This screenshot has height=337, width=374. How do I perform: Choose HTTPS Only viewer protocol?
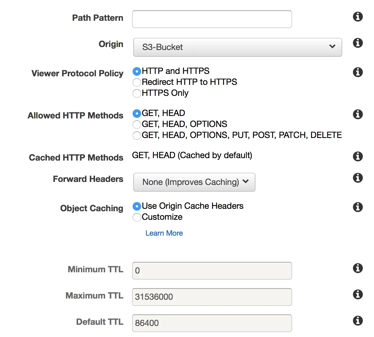[137, 93]
